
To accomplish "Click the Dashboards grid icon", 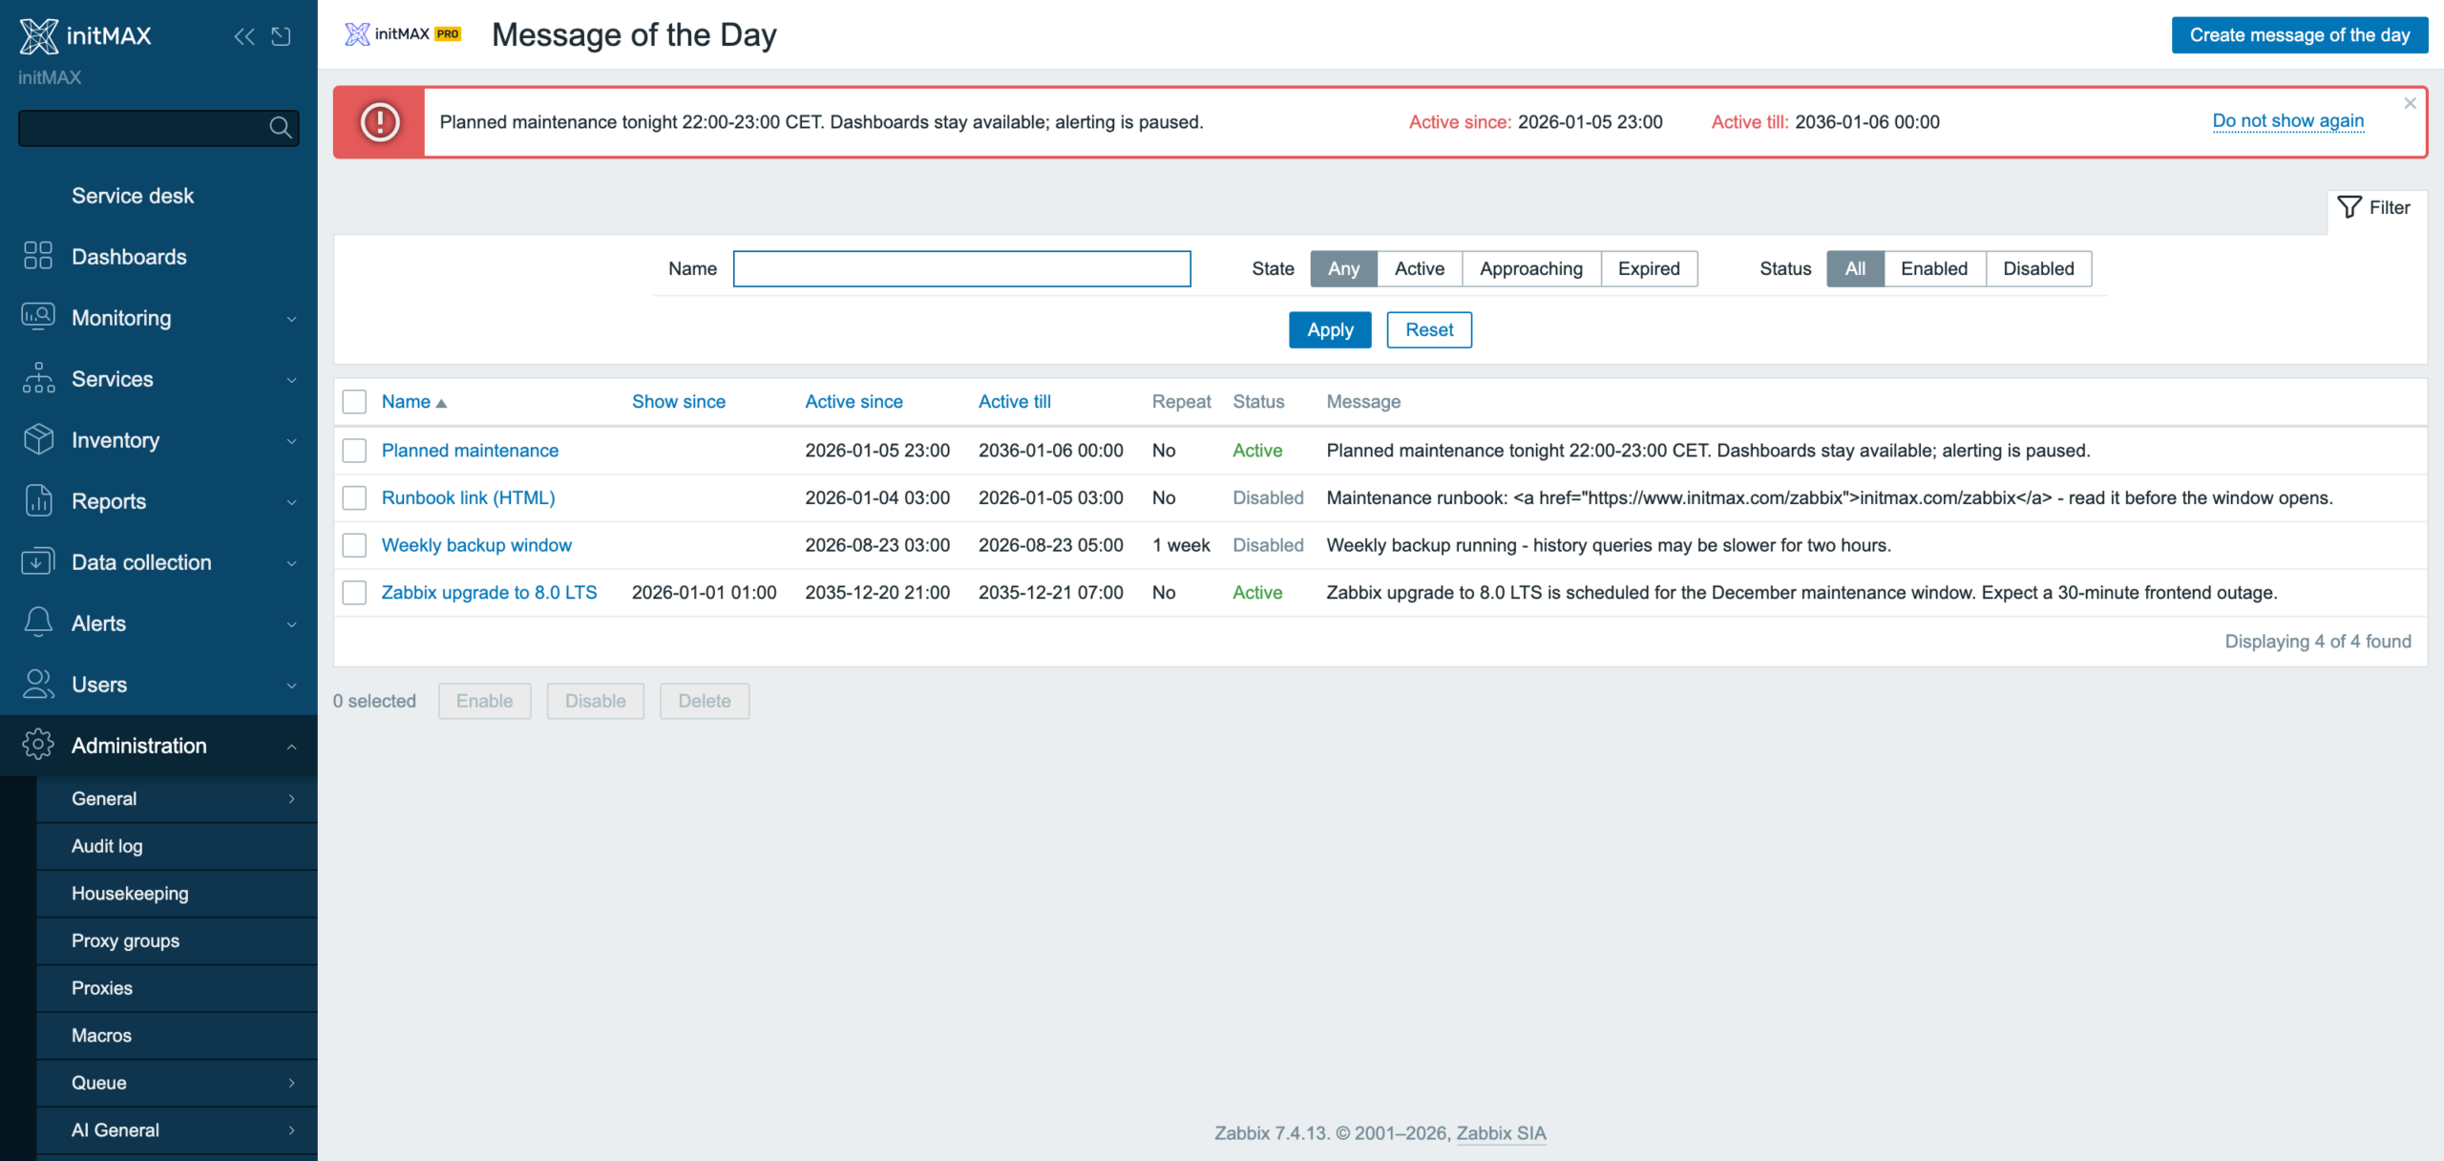I will pyautogui.click(x=38, y=256).
